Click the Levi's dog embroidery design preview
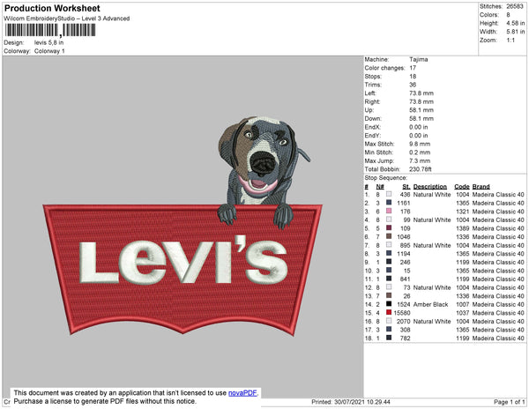 (x=183, y=226)
